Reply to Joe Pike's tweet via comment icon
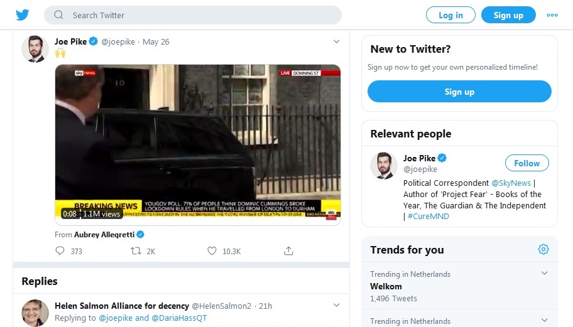The height and width of the screenshot is (327, 573). 60,250
